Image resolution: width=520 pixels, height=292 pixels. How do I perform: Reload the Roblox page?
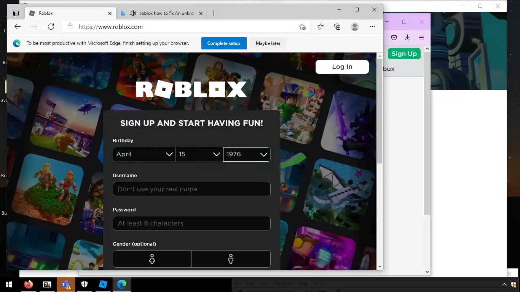(x=51, y=27)
